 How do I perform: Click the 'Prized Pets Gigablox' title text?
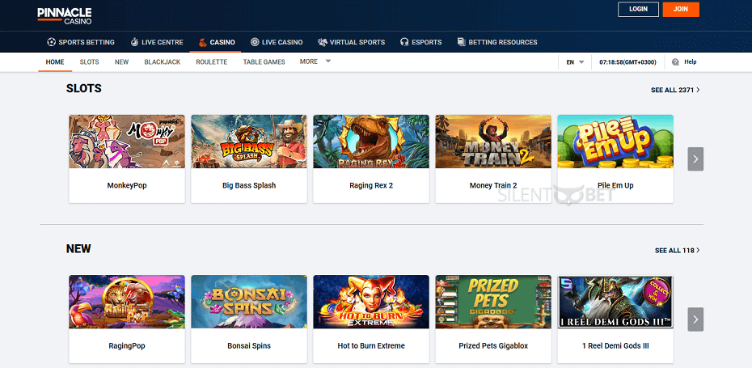(493, 345)
